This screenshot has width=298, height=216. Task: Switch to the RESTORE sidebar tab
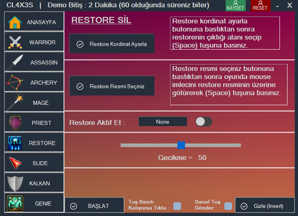click(x=34, y=143)
